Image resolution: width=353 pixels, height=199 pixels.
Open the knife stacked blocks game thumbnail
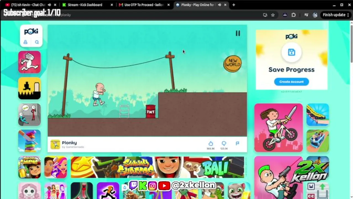coord(30,141)
